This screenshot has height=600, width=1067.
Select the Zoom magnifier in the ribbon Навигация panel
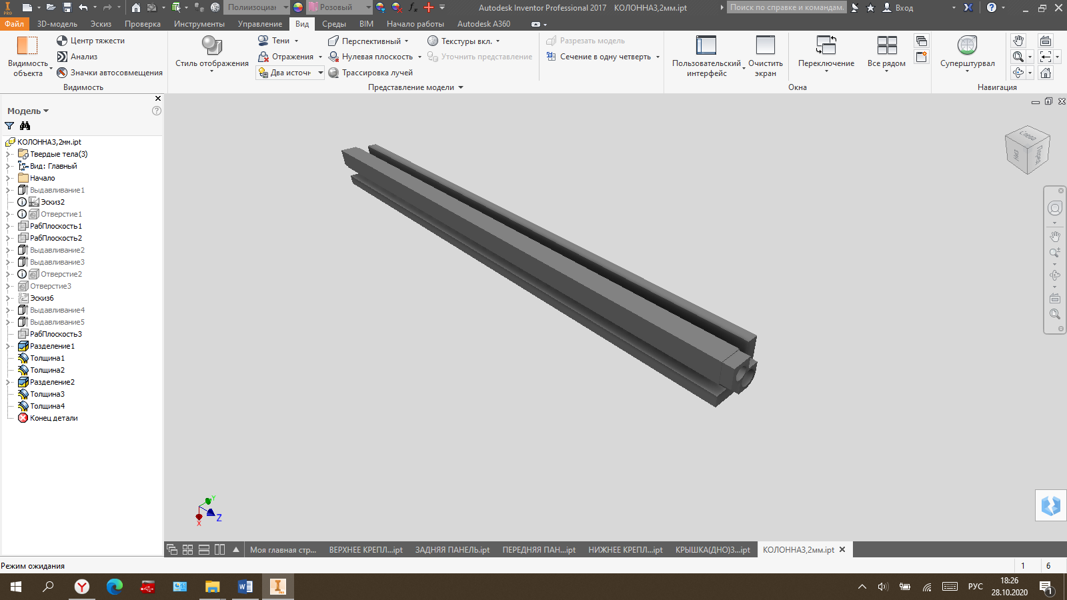pos(1018,57)
